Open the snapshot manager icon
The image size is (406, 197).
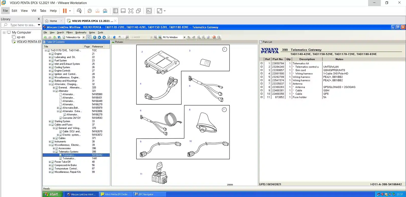click(x=105, y=11)
